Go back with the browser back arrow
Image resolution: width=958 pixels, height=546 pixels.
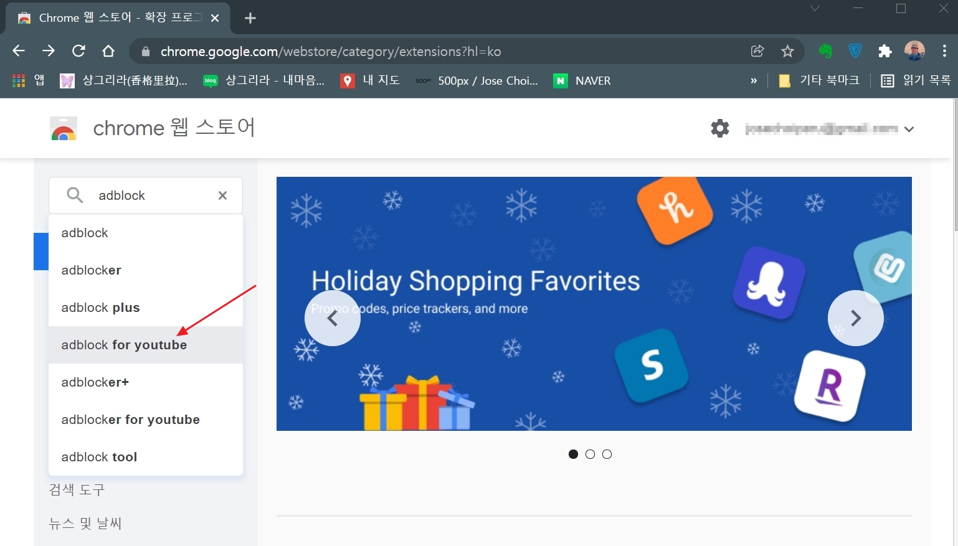pos(19,51)
